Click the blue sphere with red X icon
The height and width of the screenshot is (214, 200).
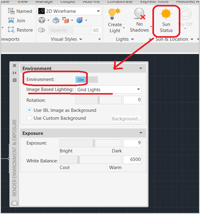pyautogui.click(x=80, y=20)
